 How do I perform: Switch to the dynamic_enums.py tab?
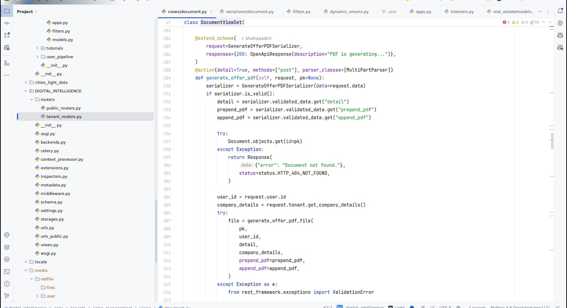coord(349,12)
